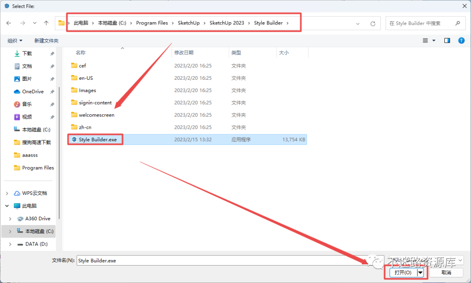Click the 13,754 KB size cell
The height and width of the screenshot is (283, 471).
[294, 140]
